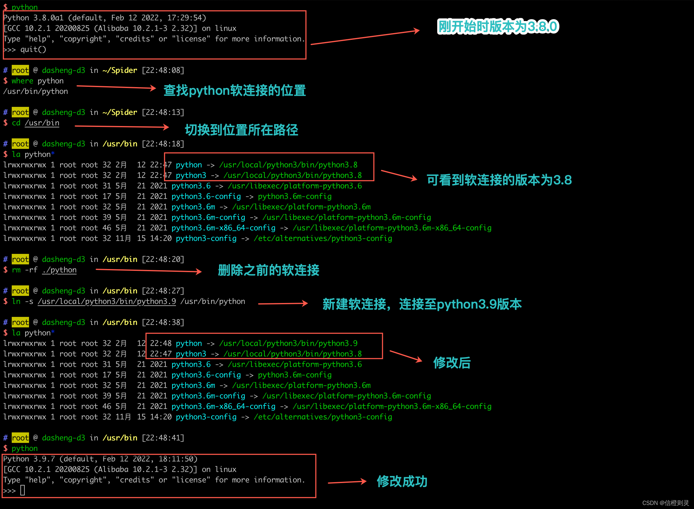Click the 'ln -s' command text
The image size is (694, 509).
click(23, 301)
